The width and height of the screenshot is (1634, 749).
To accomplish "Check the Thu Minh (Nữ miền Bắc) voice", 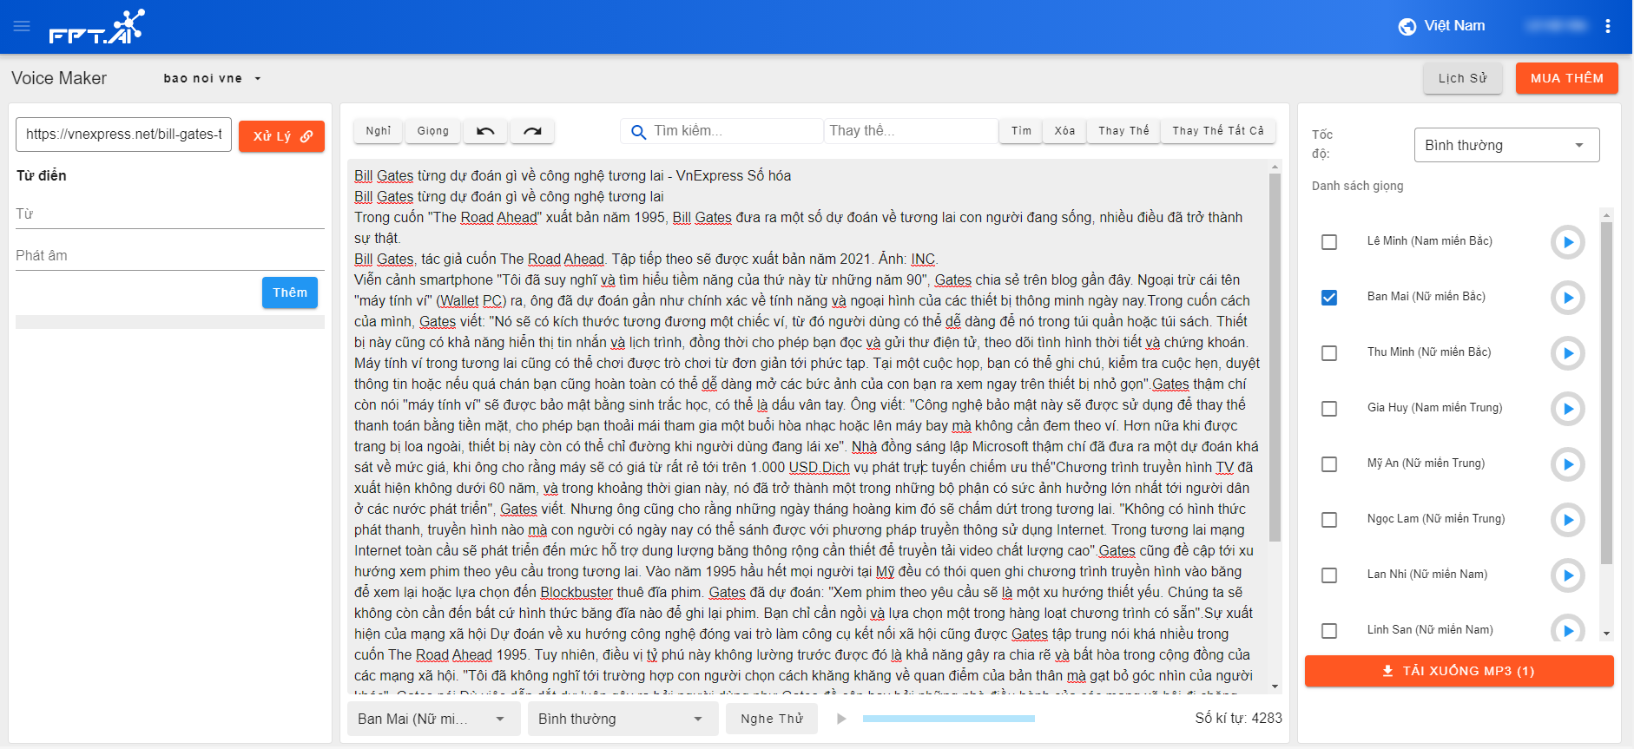I will [1329, 353].
